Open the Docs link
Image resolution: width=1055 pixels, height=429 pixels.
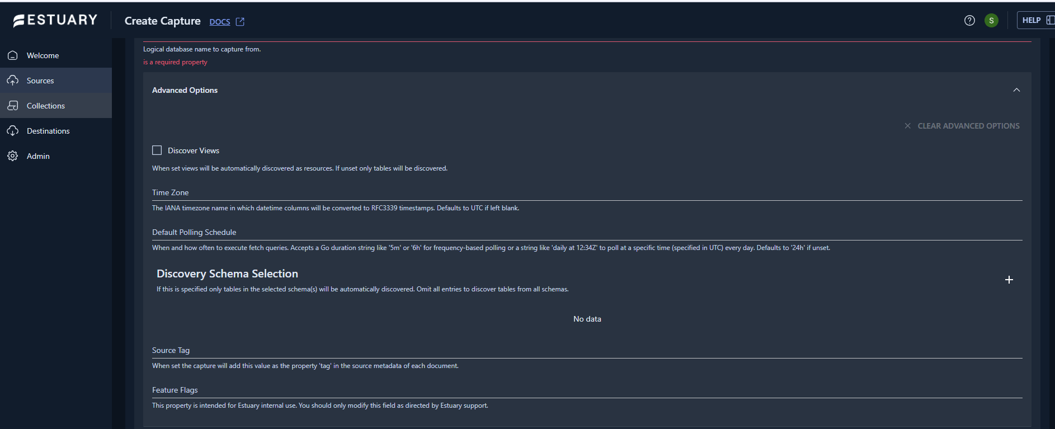pyautogui.click(x=219, y=22)
